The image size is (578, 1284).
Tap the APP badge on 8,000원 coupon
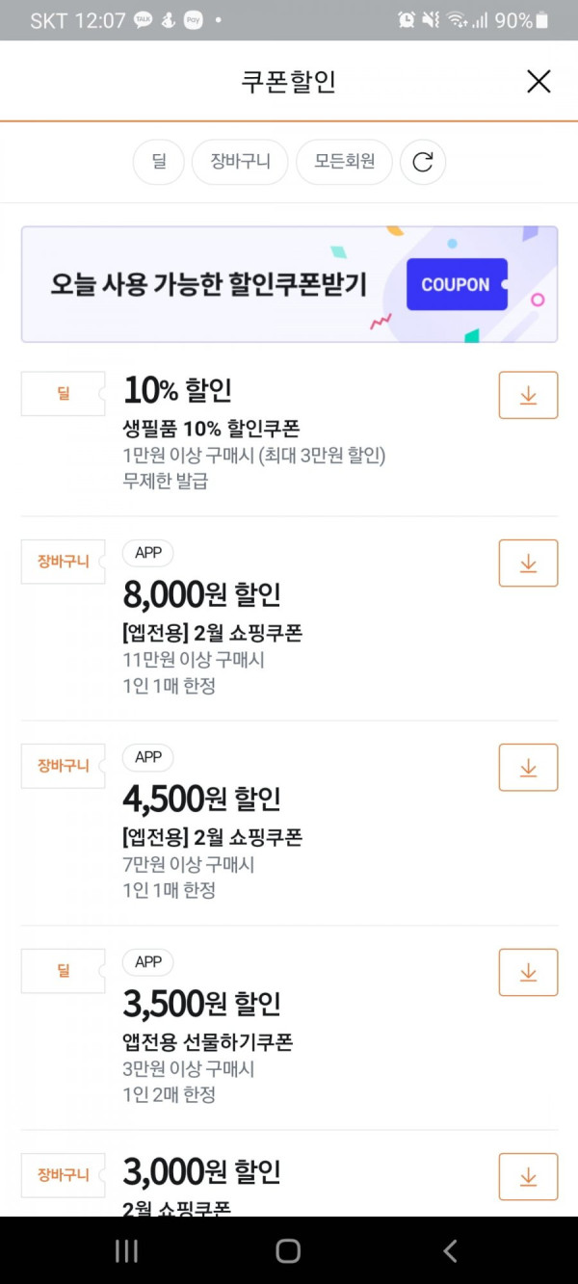148,553
